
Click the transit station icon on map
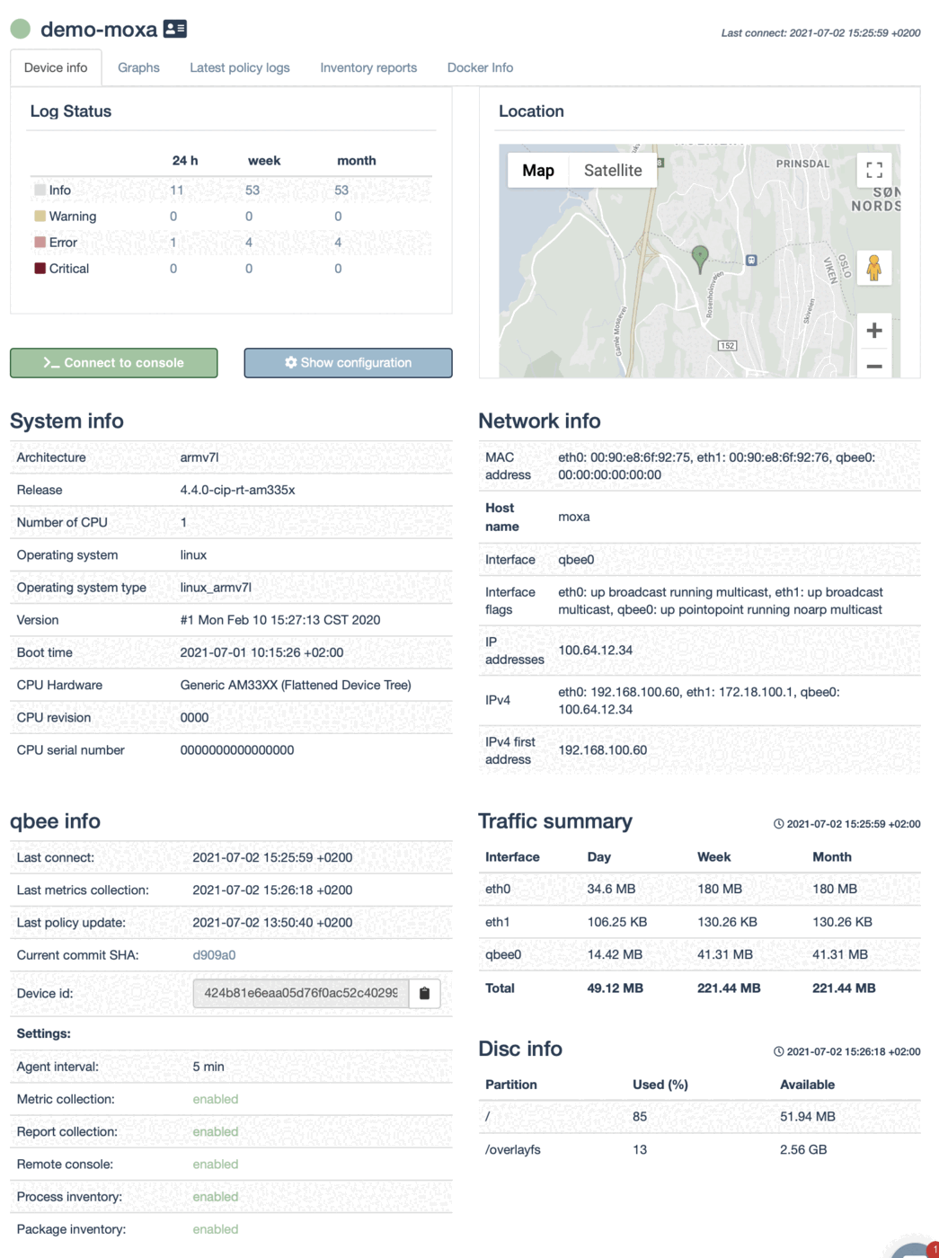point(751,261)
